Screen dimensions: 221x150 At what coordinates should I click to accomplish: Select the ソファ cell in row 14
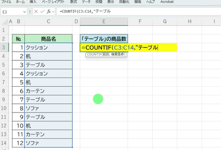pos(48,143)
